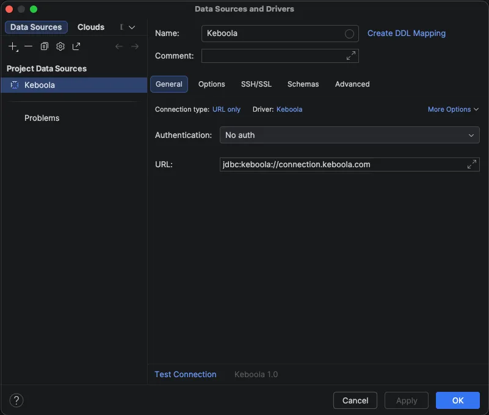
Task: Click the make-global export arrow icon
Action: (76, 46)
